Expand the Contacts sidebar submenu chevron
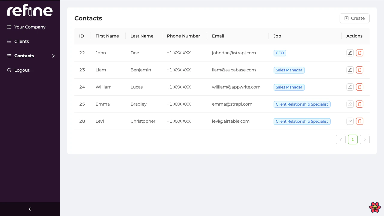 pos(53,56)
